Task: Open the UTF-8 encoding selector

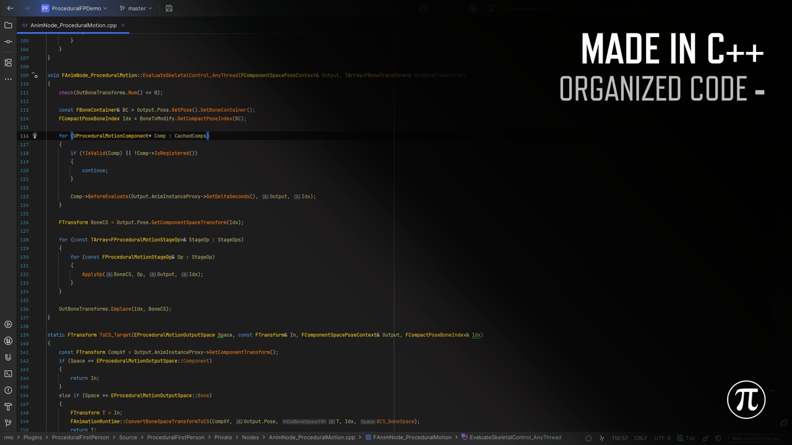Action: 662,438
